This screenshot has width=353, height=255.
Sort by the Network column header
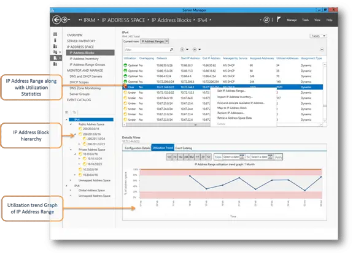(161, 58)
